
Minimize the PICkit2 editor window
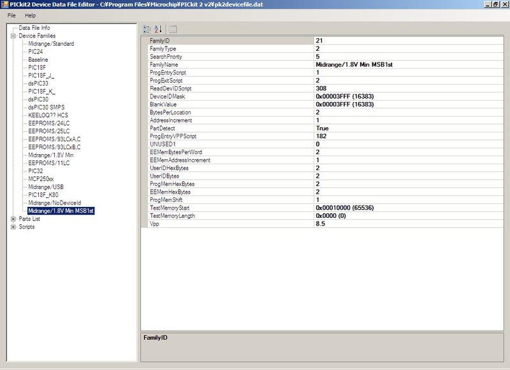(488, 4)
